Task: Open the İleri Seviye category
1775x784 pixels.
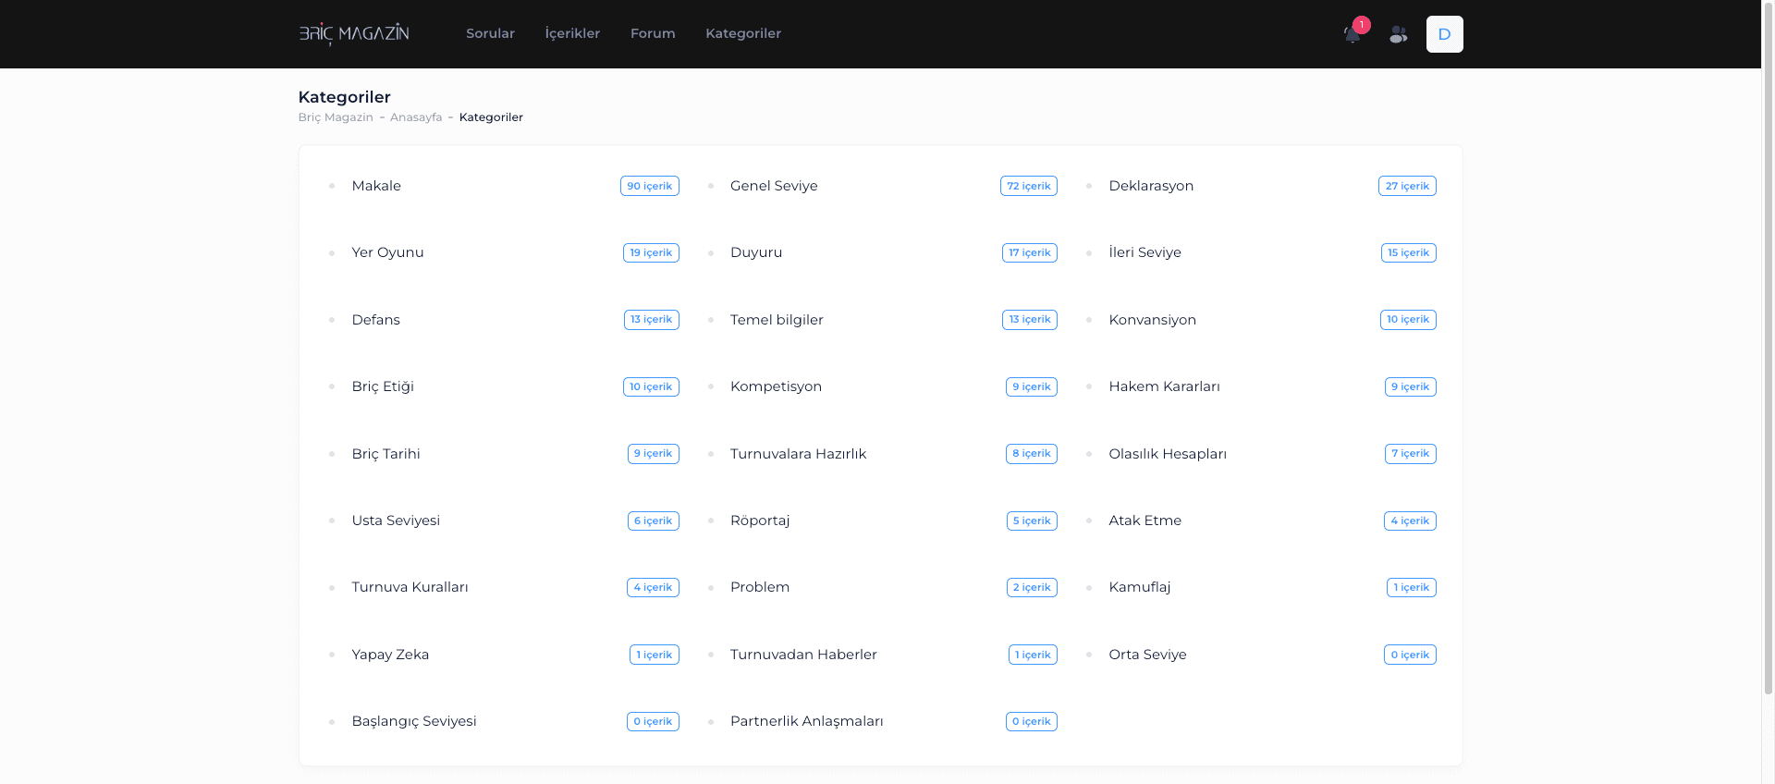Action: point(1145,252)
